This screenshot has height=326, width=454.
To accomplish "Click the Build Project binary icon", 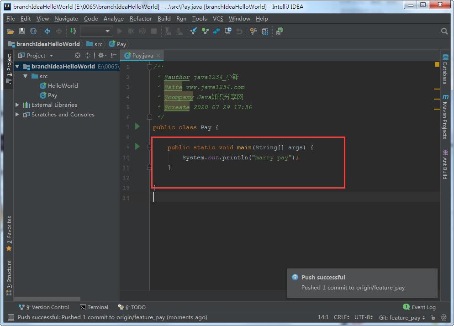I will click(73, 31).
